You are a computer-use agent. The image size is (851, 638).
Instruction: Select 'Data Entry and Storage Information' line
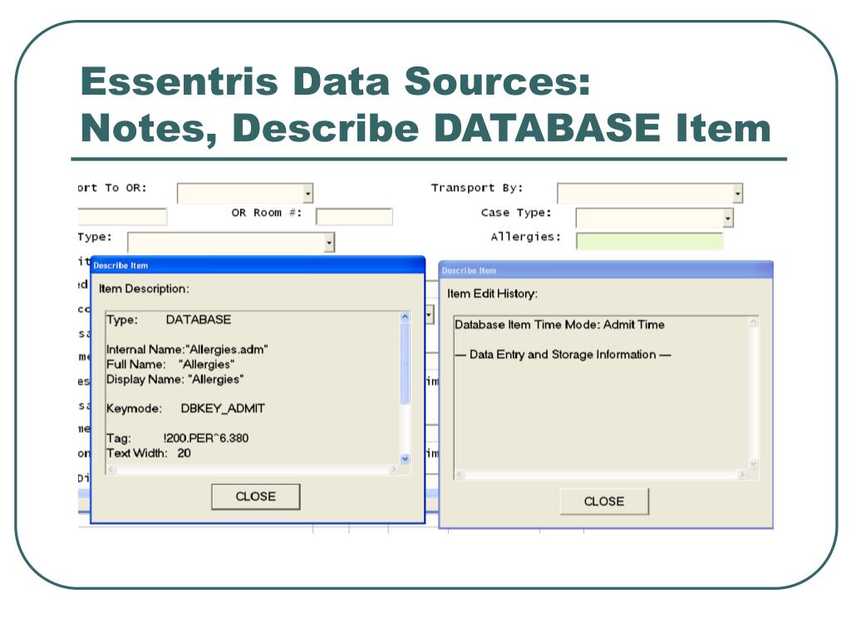[563, 355]
